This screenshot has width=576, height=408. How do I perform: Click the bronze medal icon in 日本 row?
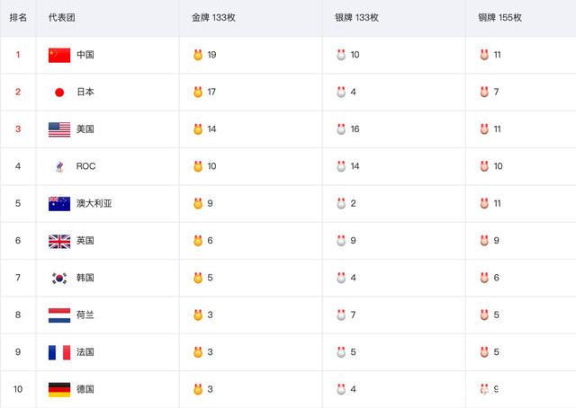(484, 92)
